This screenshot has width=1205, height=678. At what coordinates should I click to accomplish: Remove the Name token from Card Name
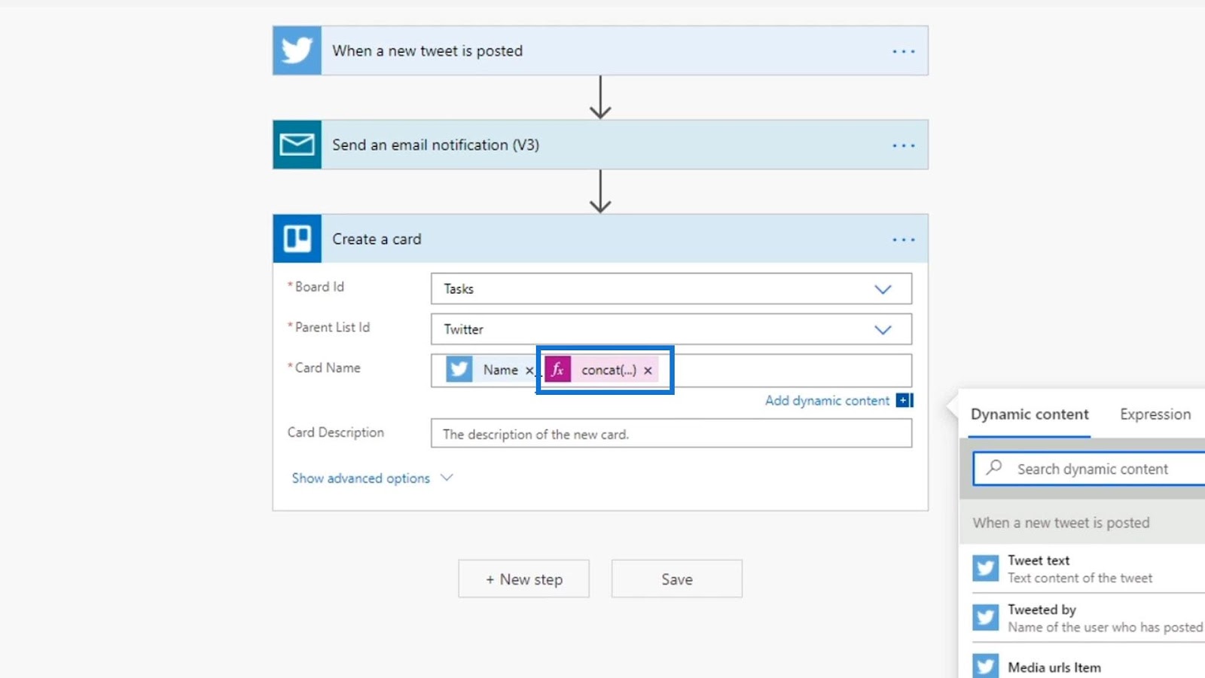click(529, 371)
